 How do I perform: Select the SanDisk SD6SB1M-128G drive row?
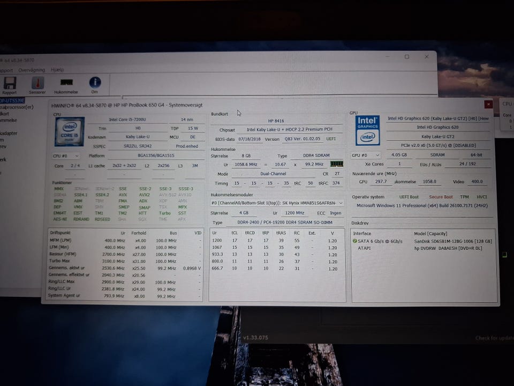423,241
